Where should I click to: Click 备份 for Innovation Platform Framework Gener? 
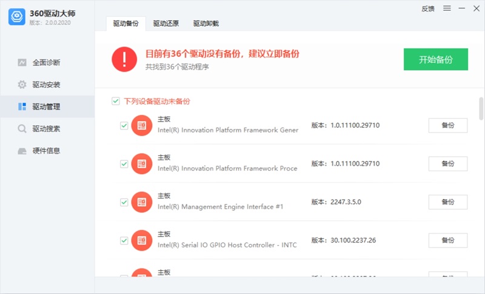(448, 125)
